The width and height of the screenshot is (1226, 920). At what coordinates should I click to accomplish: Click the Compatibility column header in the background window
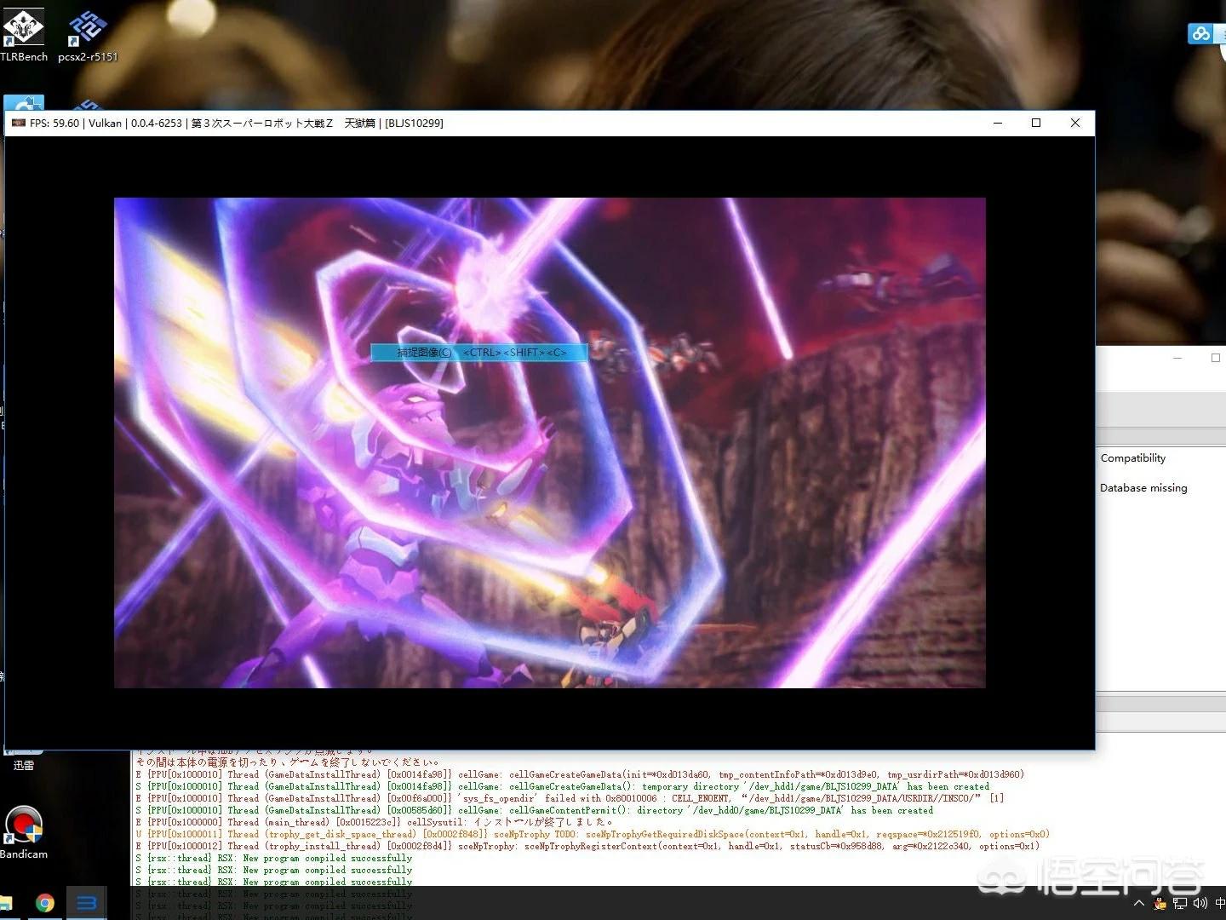[1133, 458]
